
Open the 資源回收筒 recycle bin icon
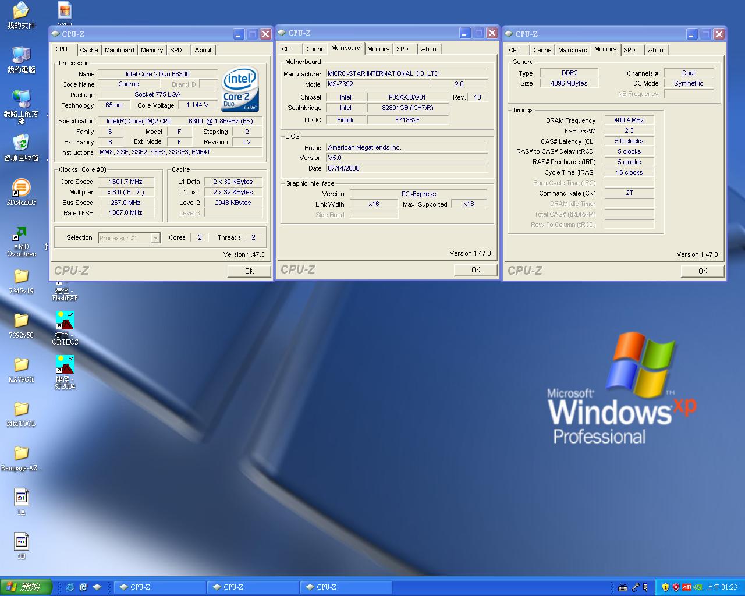(x=21, y=148)
